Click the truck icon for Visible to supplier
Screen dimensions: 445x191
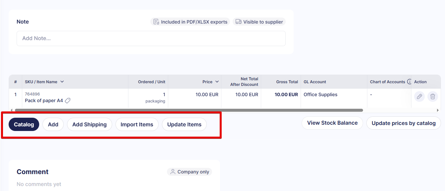(238, 22)
